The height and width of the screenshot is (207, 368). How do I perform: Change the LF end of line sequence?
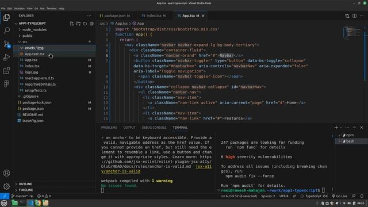294,196
